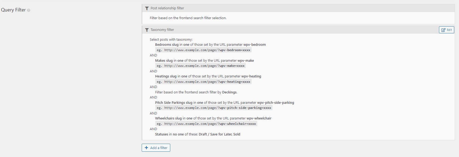
Task: Select the Taxonomy filter header bar
Action: [298, 30]
